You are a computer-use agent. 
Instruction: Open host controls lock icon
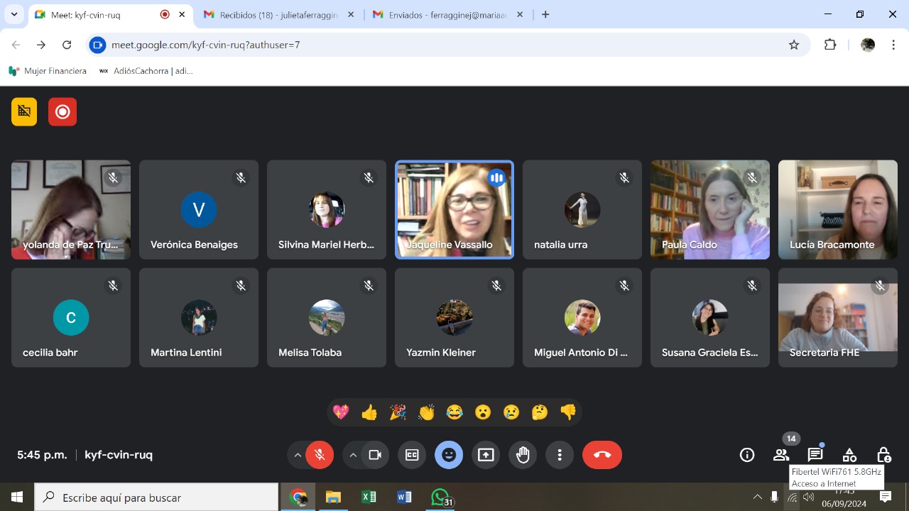[x=883, y=455]
